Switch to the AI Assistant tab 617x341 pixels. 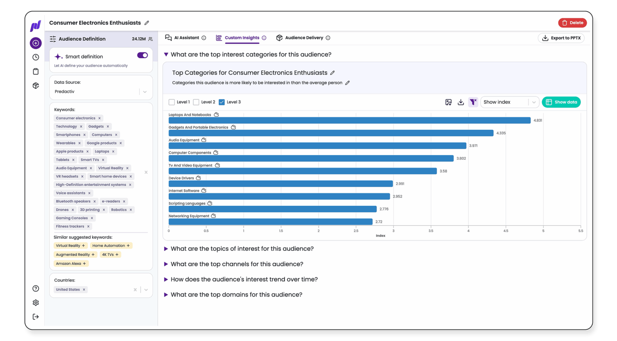(x=186, y=38)
